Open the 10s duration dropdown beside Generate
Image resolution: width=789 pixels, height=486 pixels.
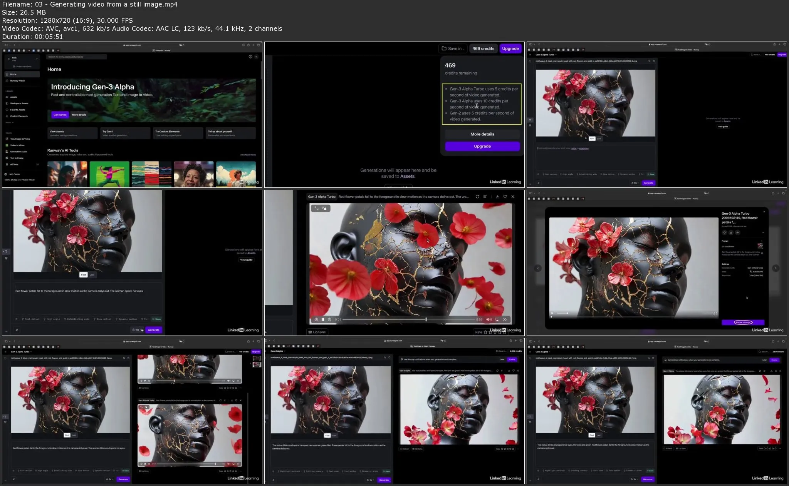pos(137,330)
